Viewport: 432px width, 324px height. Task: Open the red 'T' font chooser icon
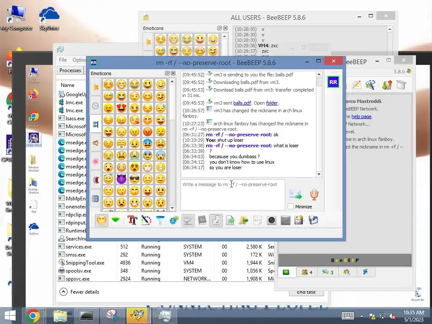click(132, 220)
